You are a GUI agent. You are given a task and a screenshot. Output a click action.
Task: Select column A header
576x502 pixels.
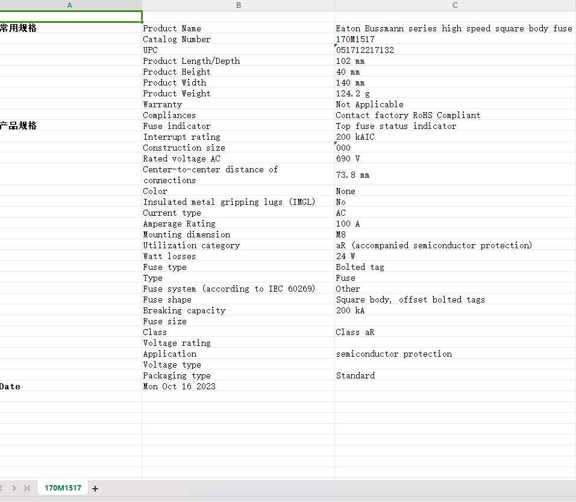point(70,5)
